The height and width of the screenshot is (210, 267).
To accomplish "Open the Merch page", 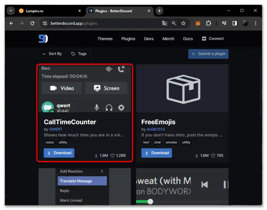I will coord(168,39).
